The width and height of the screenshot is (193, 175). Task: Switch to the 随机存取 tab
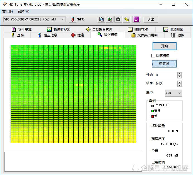click(x=138, y=29)
